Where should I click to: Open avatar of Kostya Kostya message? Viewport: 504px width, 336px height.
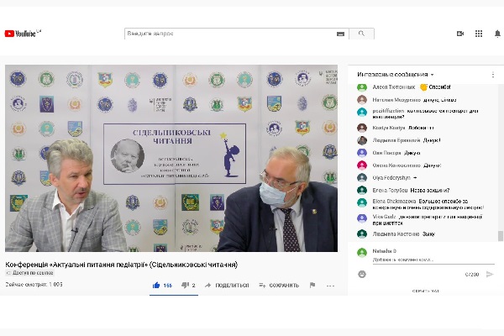pos(362,128)
